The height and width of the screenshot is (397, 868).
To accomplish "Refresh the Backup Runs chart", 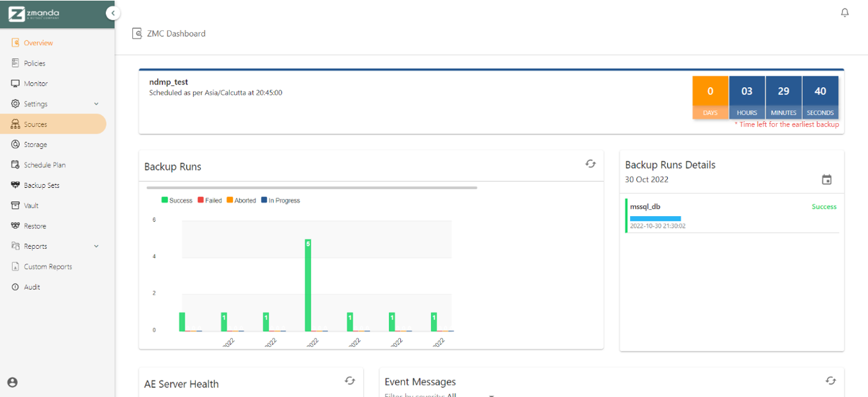I will point(591,164).
